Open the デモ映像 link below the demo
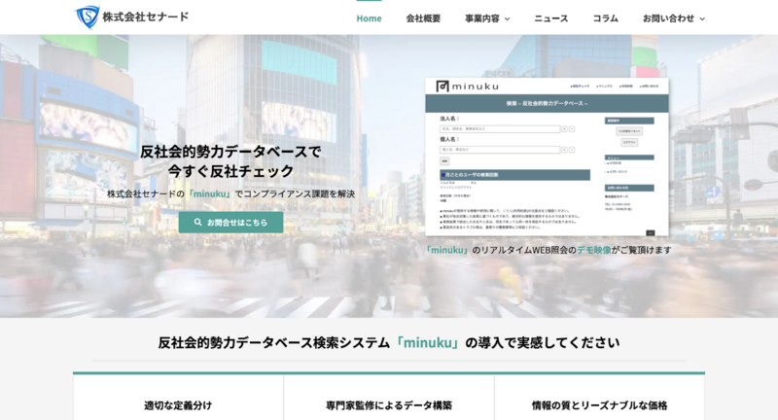 click(x=594, y=250)
